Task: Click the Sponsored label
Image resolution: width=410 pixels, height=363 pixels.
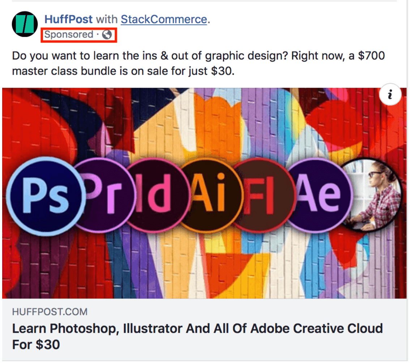Action: tap(69, 34)
